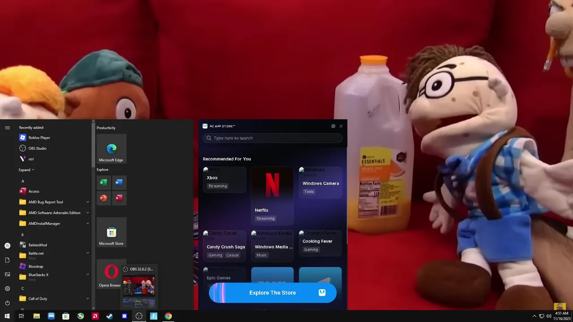Open File Explorer on the taskbar
This screenshot has height=322, width=573.
[37, 316]
